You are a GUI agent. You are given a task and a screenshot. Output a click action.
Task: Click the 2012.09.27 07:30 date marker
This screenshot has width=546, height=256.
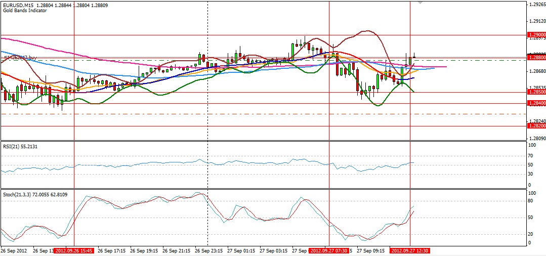[x=329, y=250]
